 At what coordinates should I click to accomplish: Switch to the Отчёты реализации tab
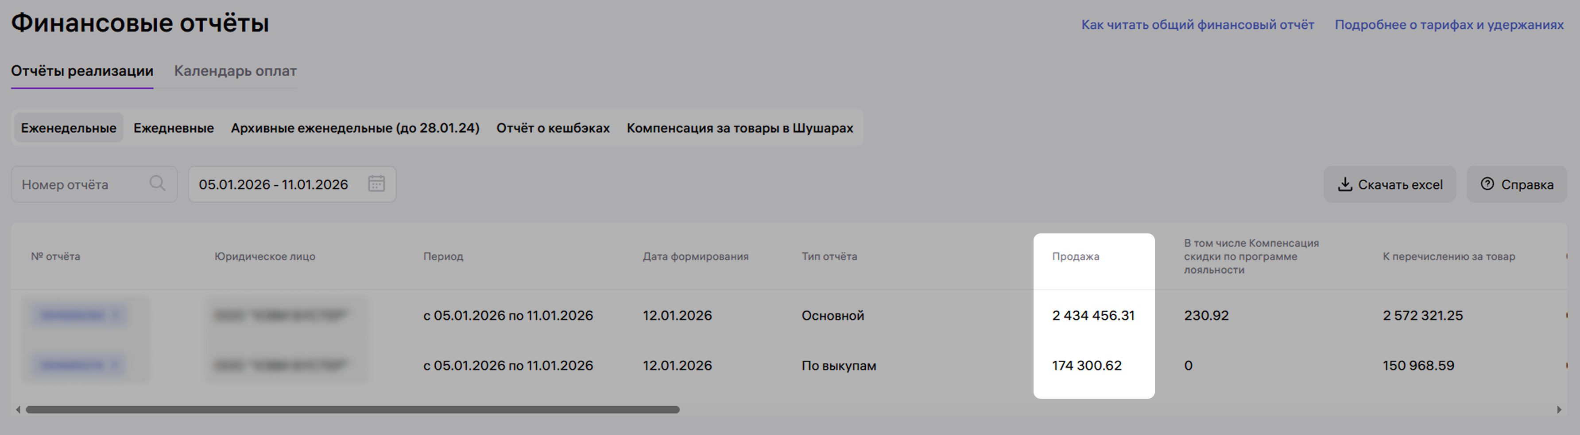pyautogui.click(x=81, y=71)
